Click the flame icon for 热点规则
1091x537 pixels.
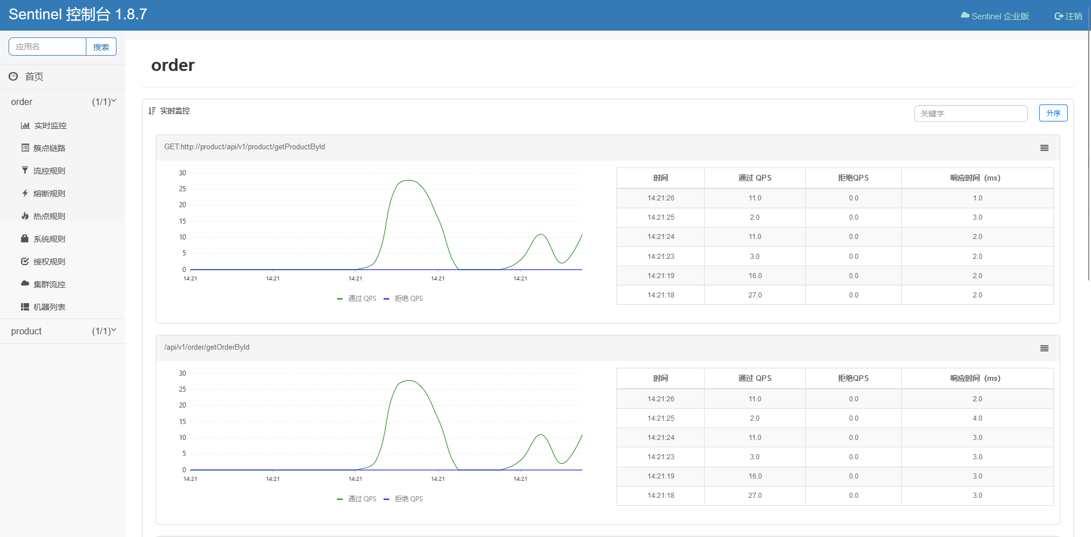25,216
